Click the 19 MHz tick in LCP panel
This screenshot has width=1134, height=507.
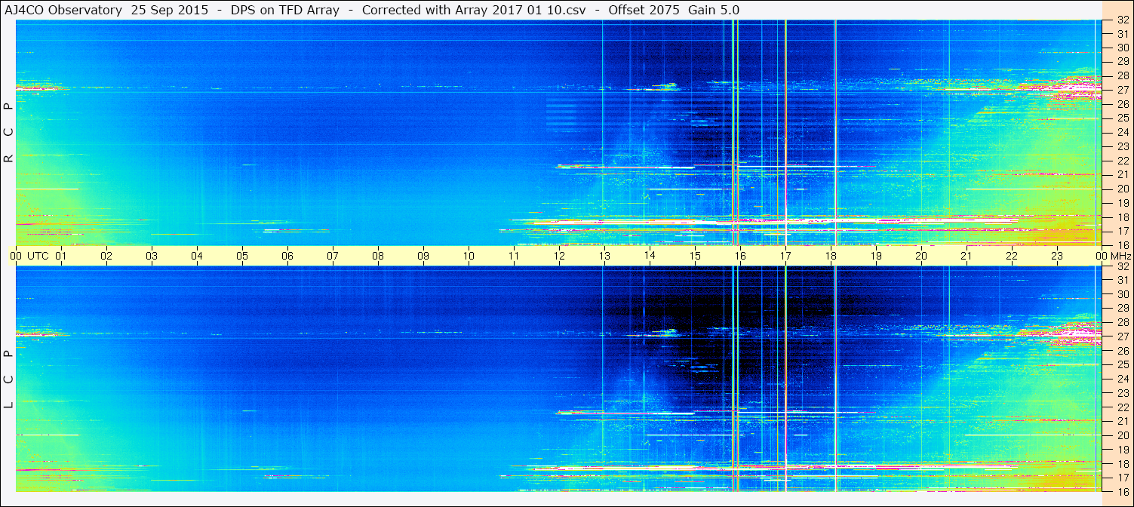click(x=1122, y=449)
